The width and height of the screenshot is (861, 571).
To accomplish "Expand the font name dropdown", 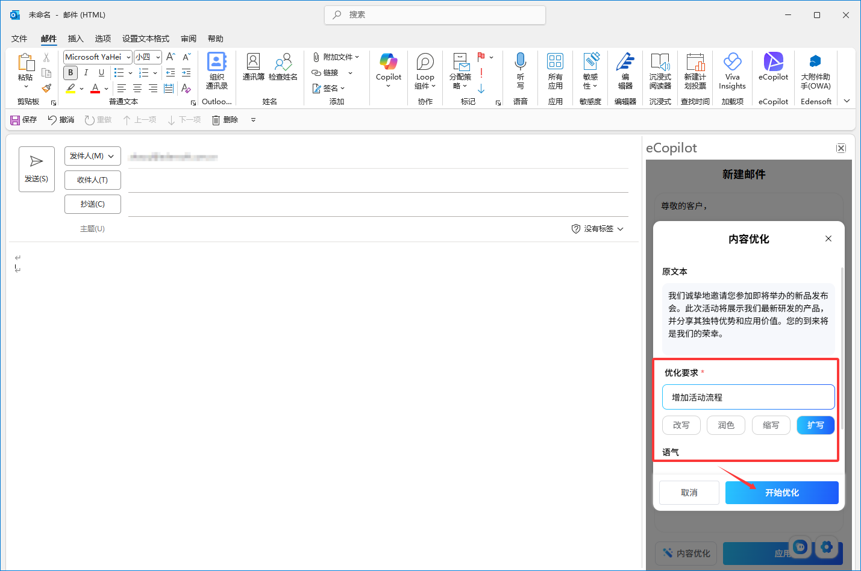I will (x=128, y=57).
